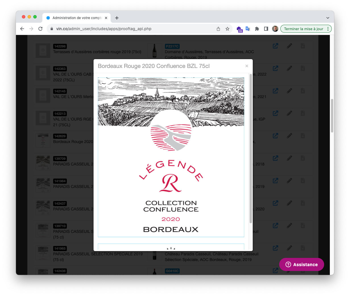This screenshot has width=350, height=296.
Task: Click 'Terrasses d'Aussières corbières rouge 2019' text
Action: click(x=97, y=52)
